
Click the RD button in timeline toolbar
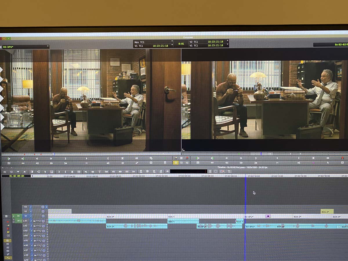[x=120, y=172]
